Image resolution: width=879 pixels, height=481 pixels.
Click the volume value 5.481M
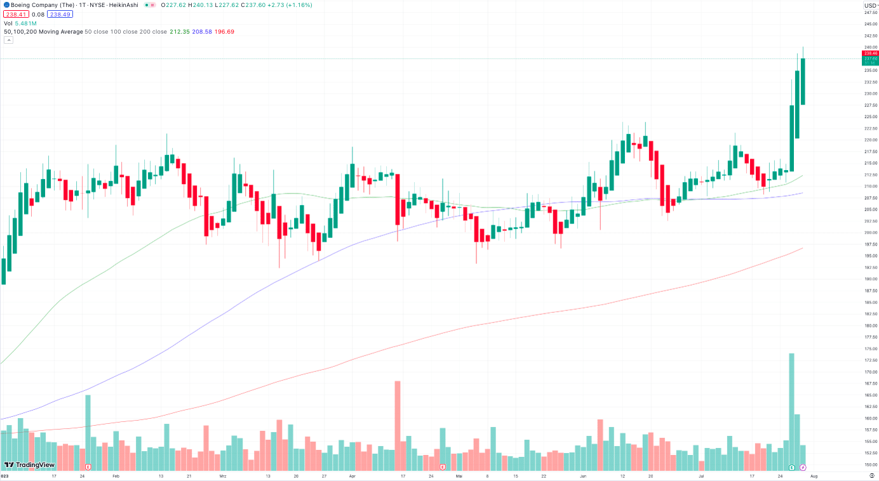[x=26, y=23]
